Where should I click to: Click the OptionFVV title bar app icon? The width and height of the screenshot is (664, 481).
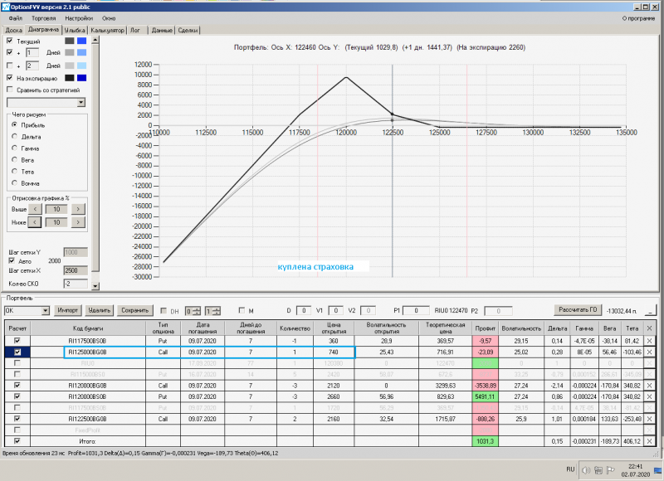[6, 7]
